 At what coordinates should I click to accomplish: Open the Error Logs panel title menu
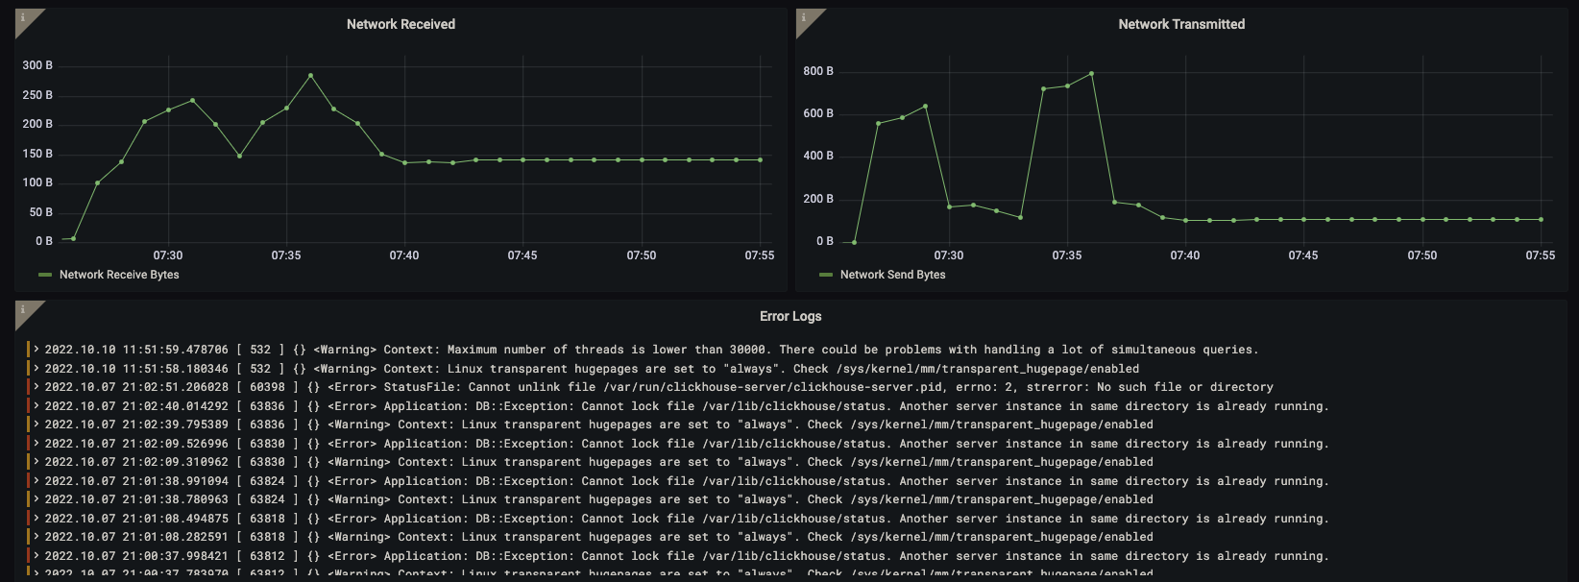tap(789, 316)
